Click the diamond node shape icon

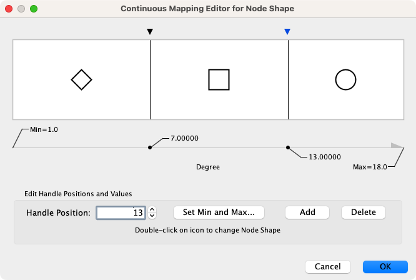[81, 79]
